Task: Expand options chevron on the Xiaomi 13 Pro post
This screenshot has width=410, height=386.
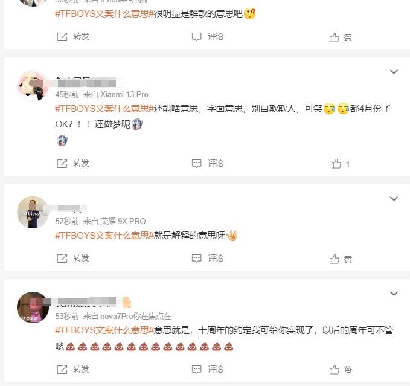Action: (394, 72)
